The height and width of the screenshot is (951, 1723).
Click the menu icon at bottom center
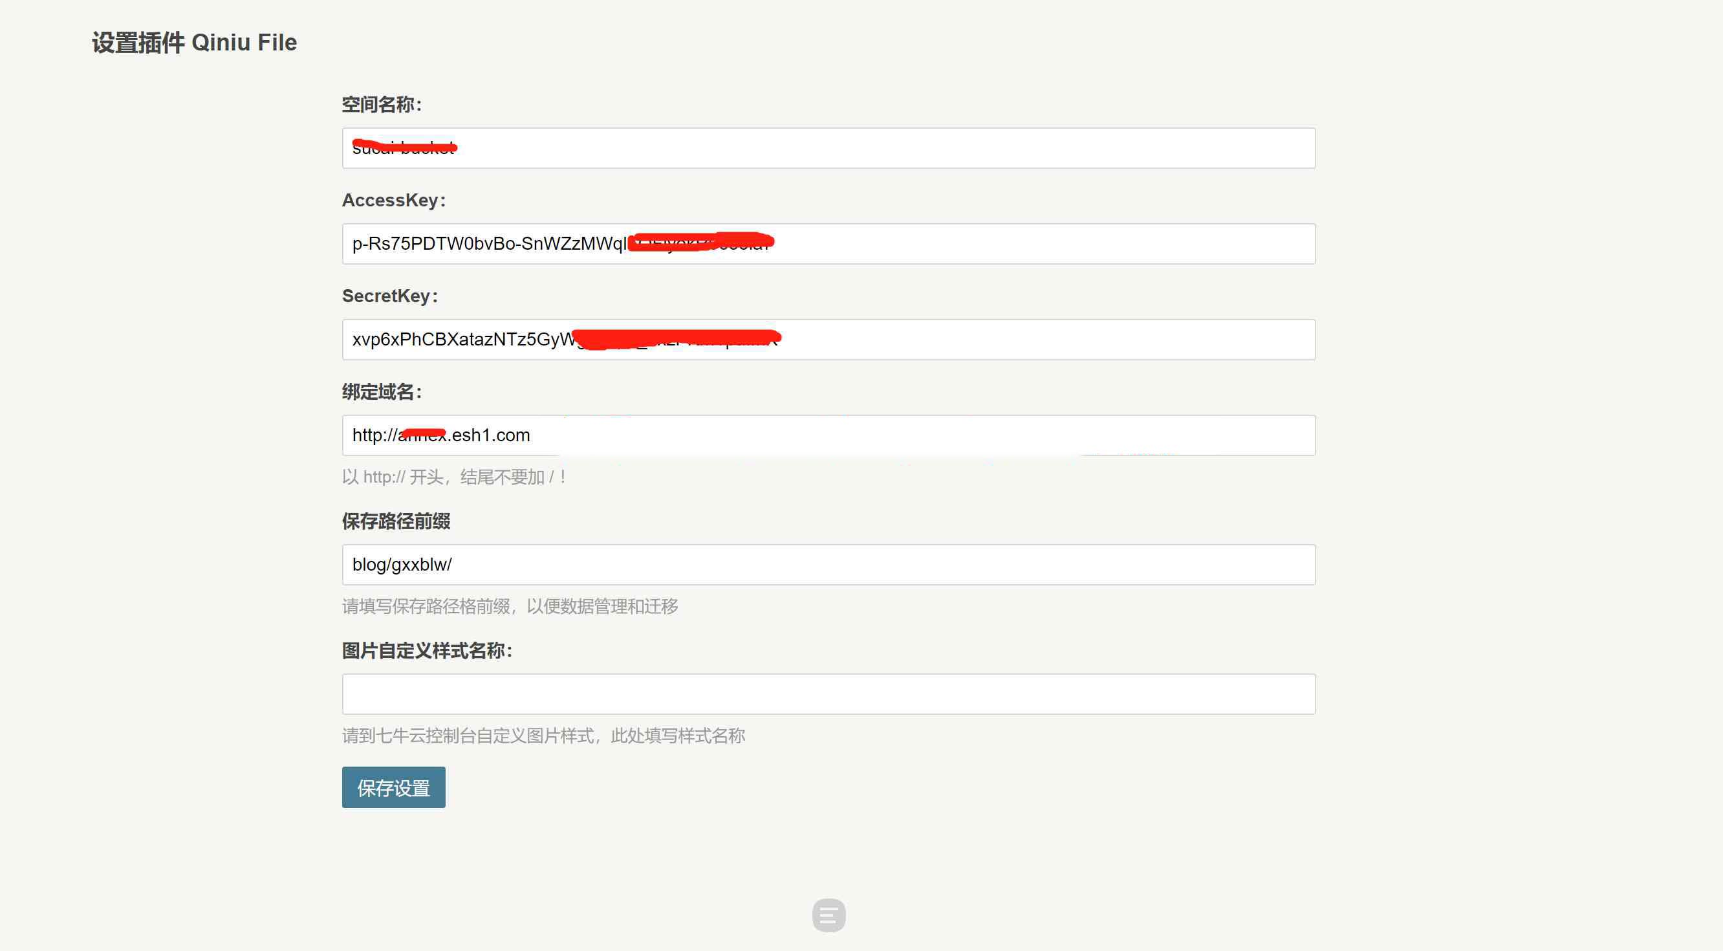coord(828,916)
